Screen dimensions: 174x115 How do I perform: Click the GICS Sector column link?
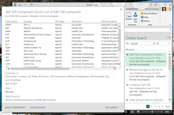coord(44,76)
